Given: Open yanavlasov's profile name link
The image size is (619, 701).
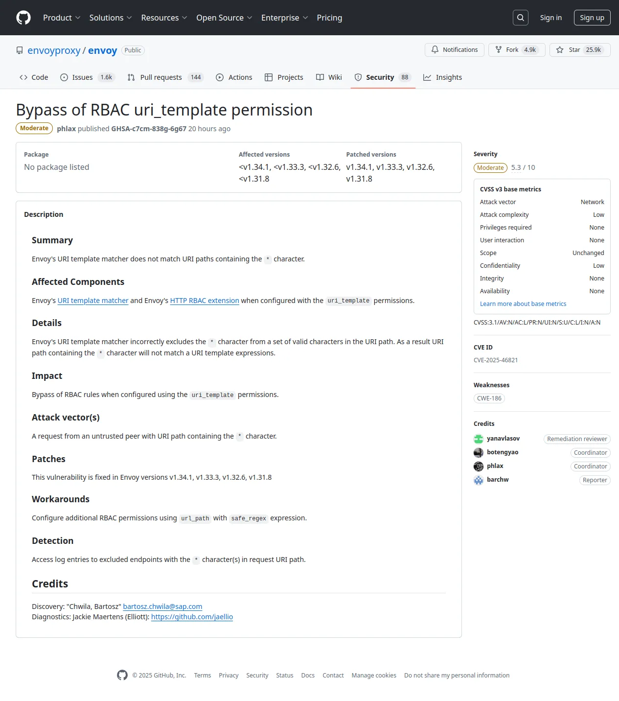Looking at the screenshot, I should coord(503,439).
